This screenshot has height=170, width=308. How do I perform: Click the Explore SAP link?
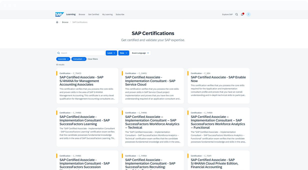227,14
